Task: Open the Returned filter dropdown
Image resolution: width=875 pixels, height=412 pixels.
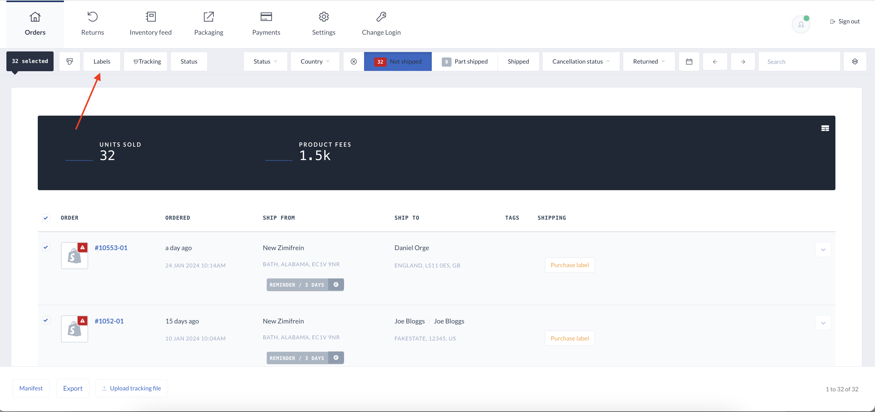Action: tap(649, 61)
